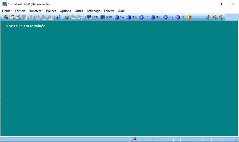The width and height of the screenshot is (239, 142).
Task: Click the file transfer arrows icon
Action: tap(58, 17)
